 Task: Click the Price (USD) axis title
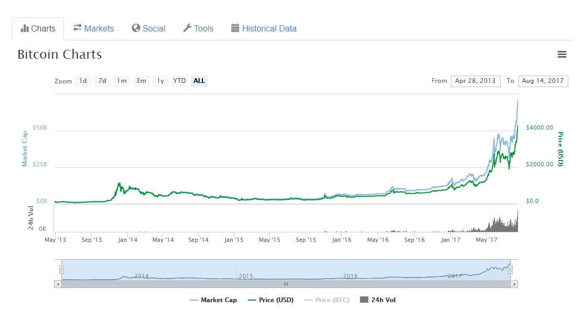[x=560, y=149]
